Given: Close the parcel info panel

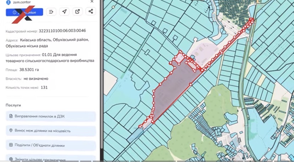Looking at the screenshot, I should coord(92,1).
